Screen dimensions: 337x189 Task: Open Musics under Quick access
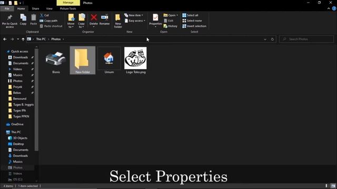(x=17, y=75)
